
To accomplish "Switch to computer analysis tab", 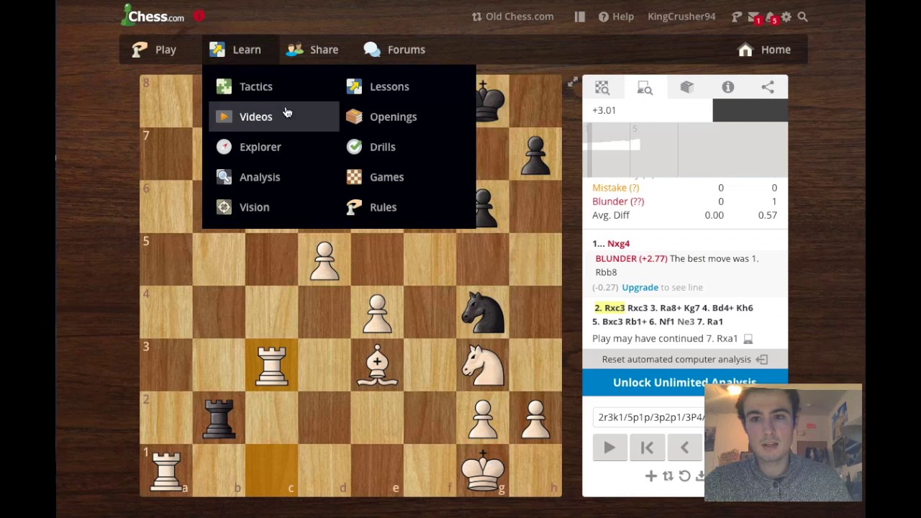I will [x=645, y=87].
